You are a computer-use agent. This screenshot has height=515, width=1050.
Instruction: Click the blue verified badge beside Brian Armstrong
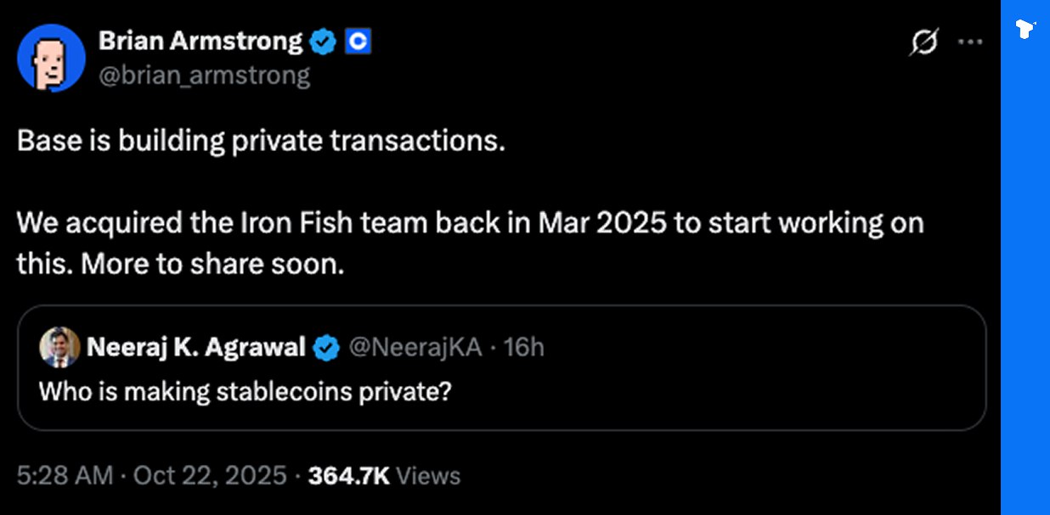[322, 42]
